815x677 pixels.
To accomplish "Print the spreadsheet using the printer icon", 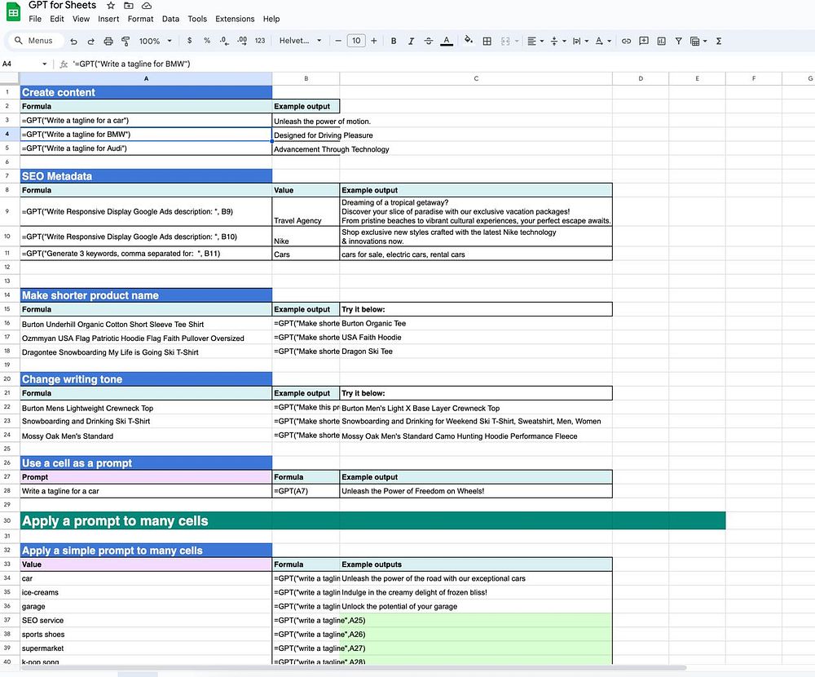I will tap(108, 41).
